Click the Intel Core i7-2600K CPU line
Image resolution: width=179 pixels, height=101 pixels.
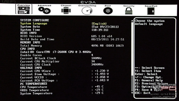(x=56, y=52)
